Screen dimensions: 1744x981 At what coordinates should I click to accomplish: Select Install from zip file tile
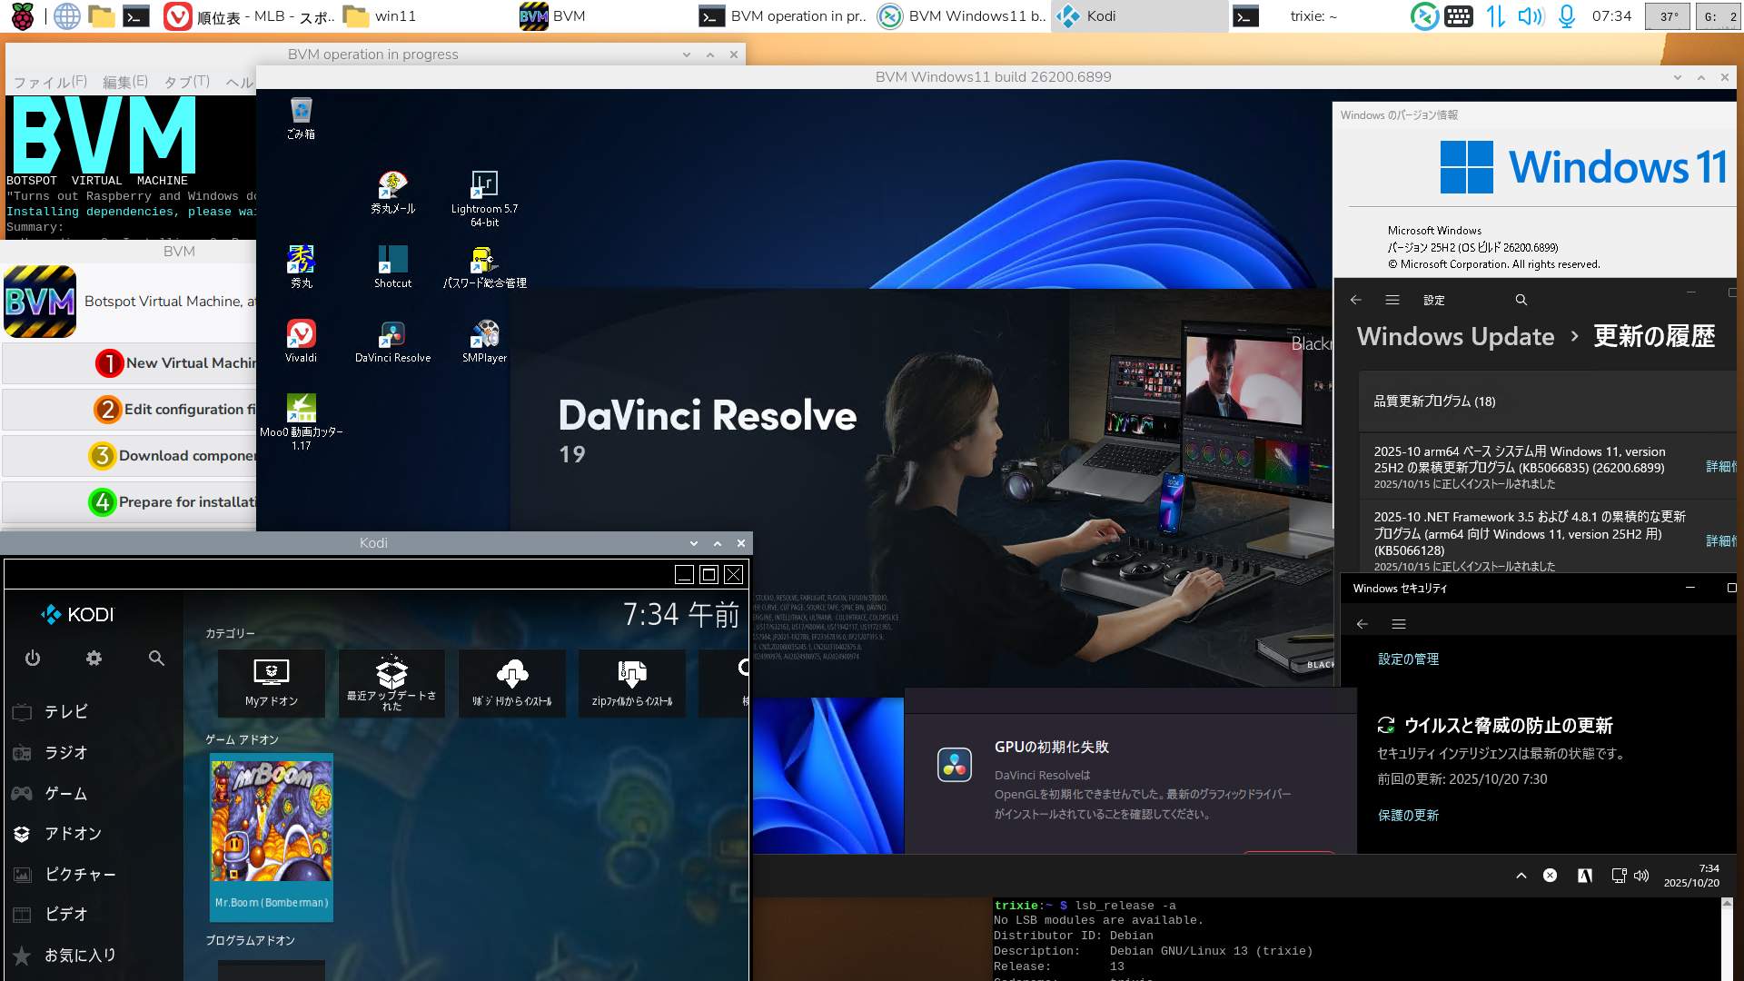(x=631, y=682)
